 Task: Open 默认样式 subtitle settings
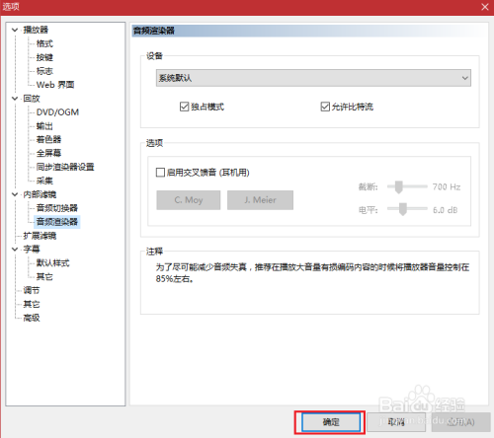point(52,263)
